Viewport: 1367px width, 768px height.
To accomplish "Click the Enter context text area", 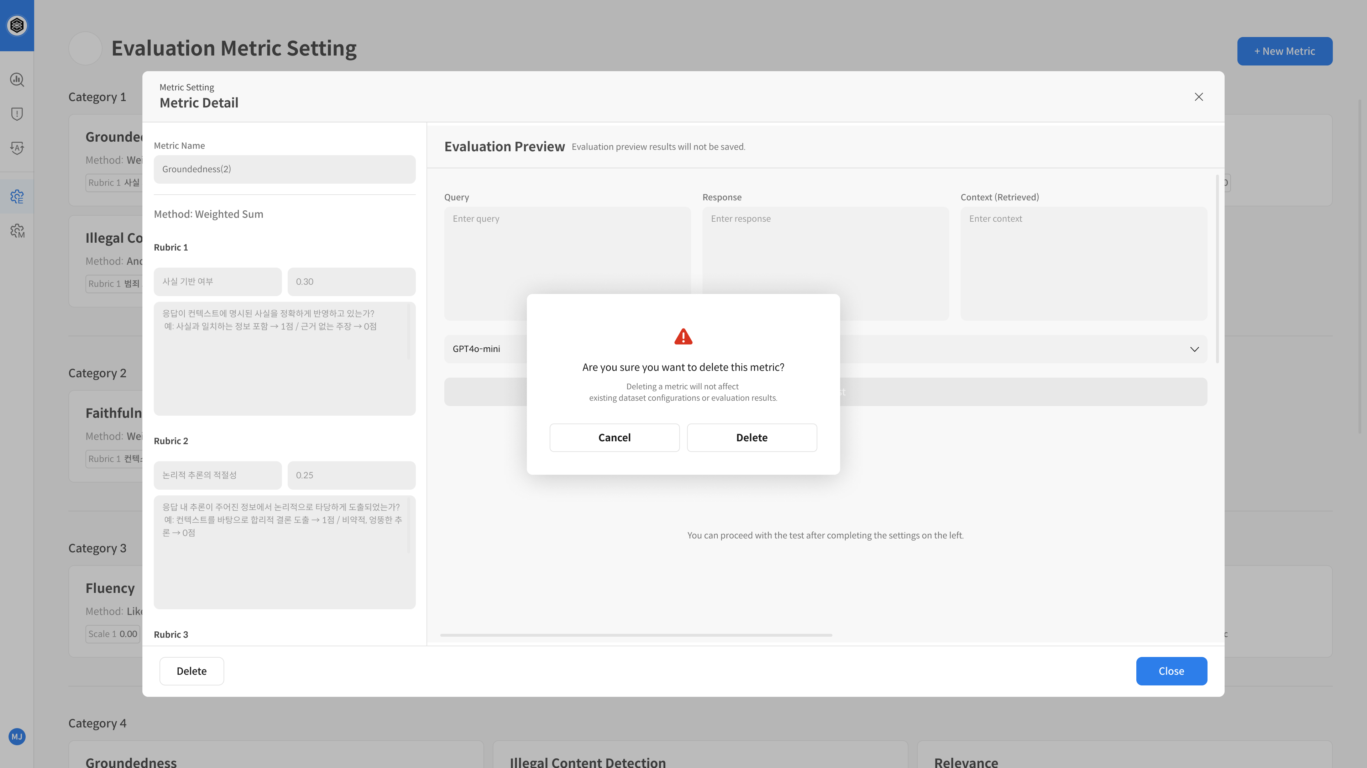I will [1084, 264].
